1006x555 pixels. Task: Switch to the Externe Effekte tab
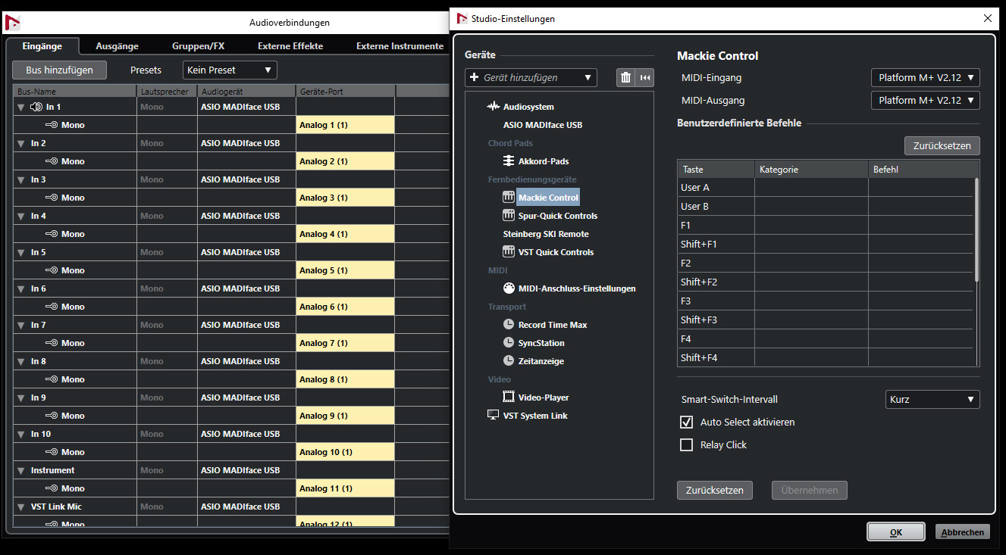tap(290, 46)
